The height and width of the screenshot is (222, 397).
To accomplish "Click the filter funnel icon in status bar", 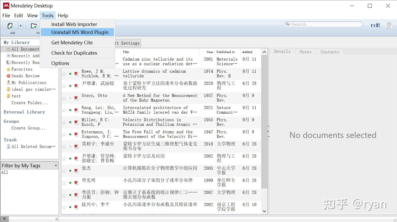I will coord(4,219).
